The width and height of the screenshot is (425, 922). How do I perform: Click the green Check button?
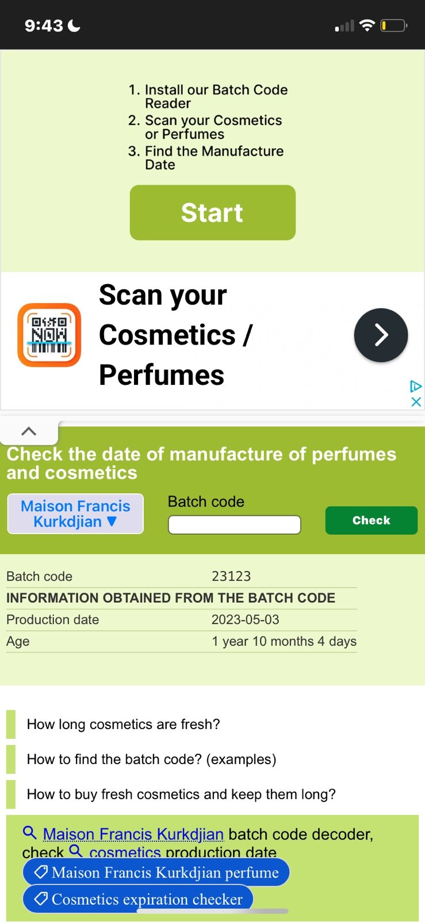point(372,520)
